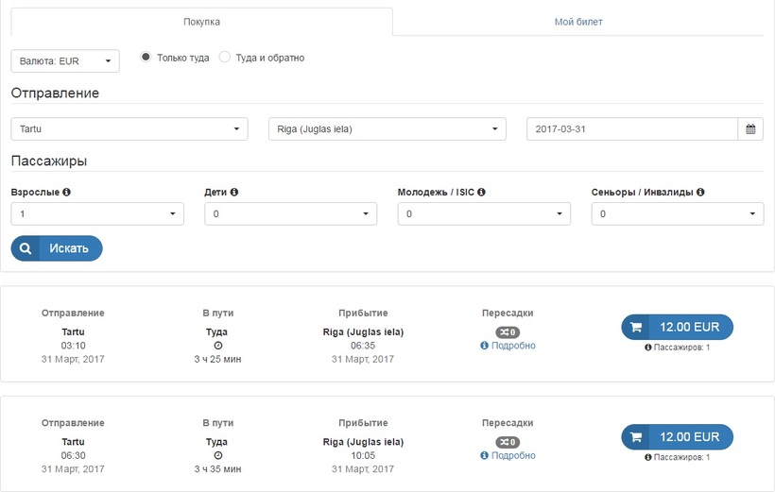Open the Tartu departure city dropdown
This screenshot has width=775, height=492.
pyautogui.click(x=129, y=129)
